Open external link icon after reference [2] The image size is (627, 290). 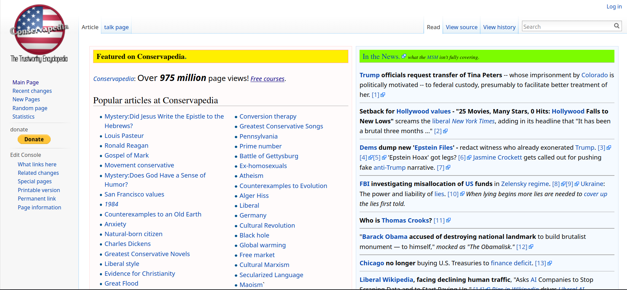click(x=445, y=131)
